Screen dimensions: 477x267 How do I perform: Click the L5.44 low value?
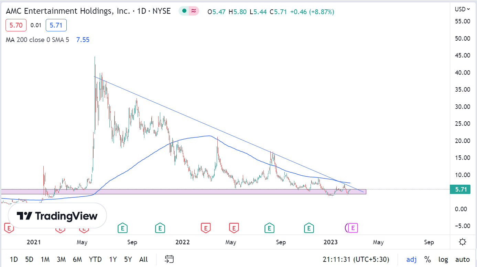pos(258,12)
